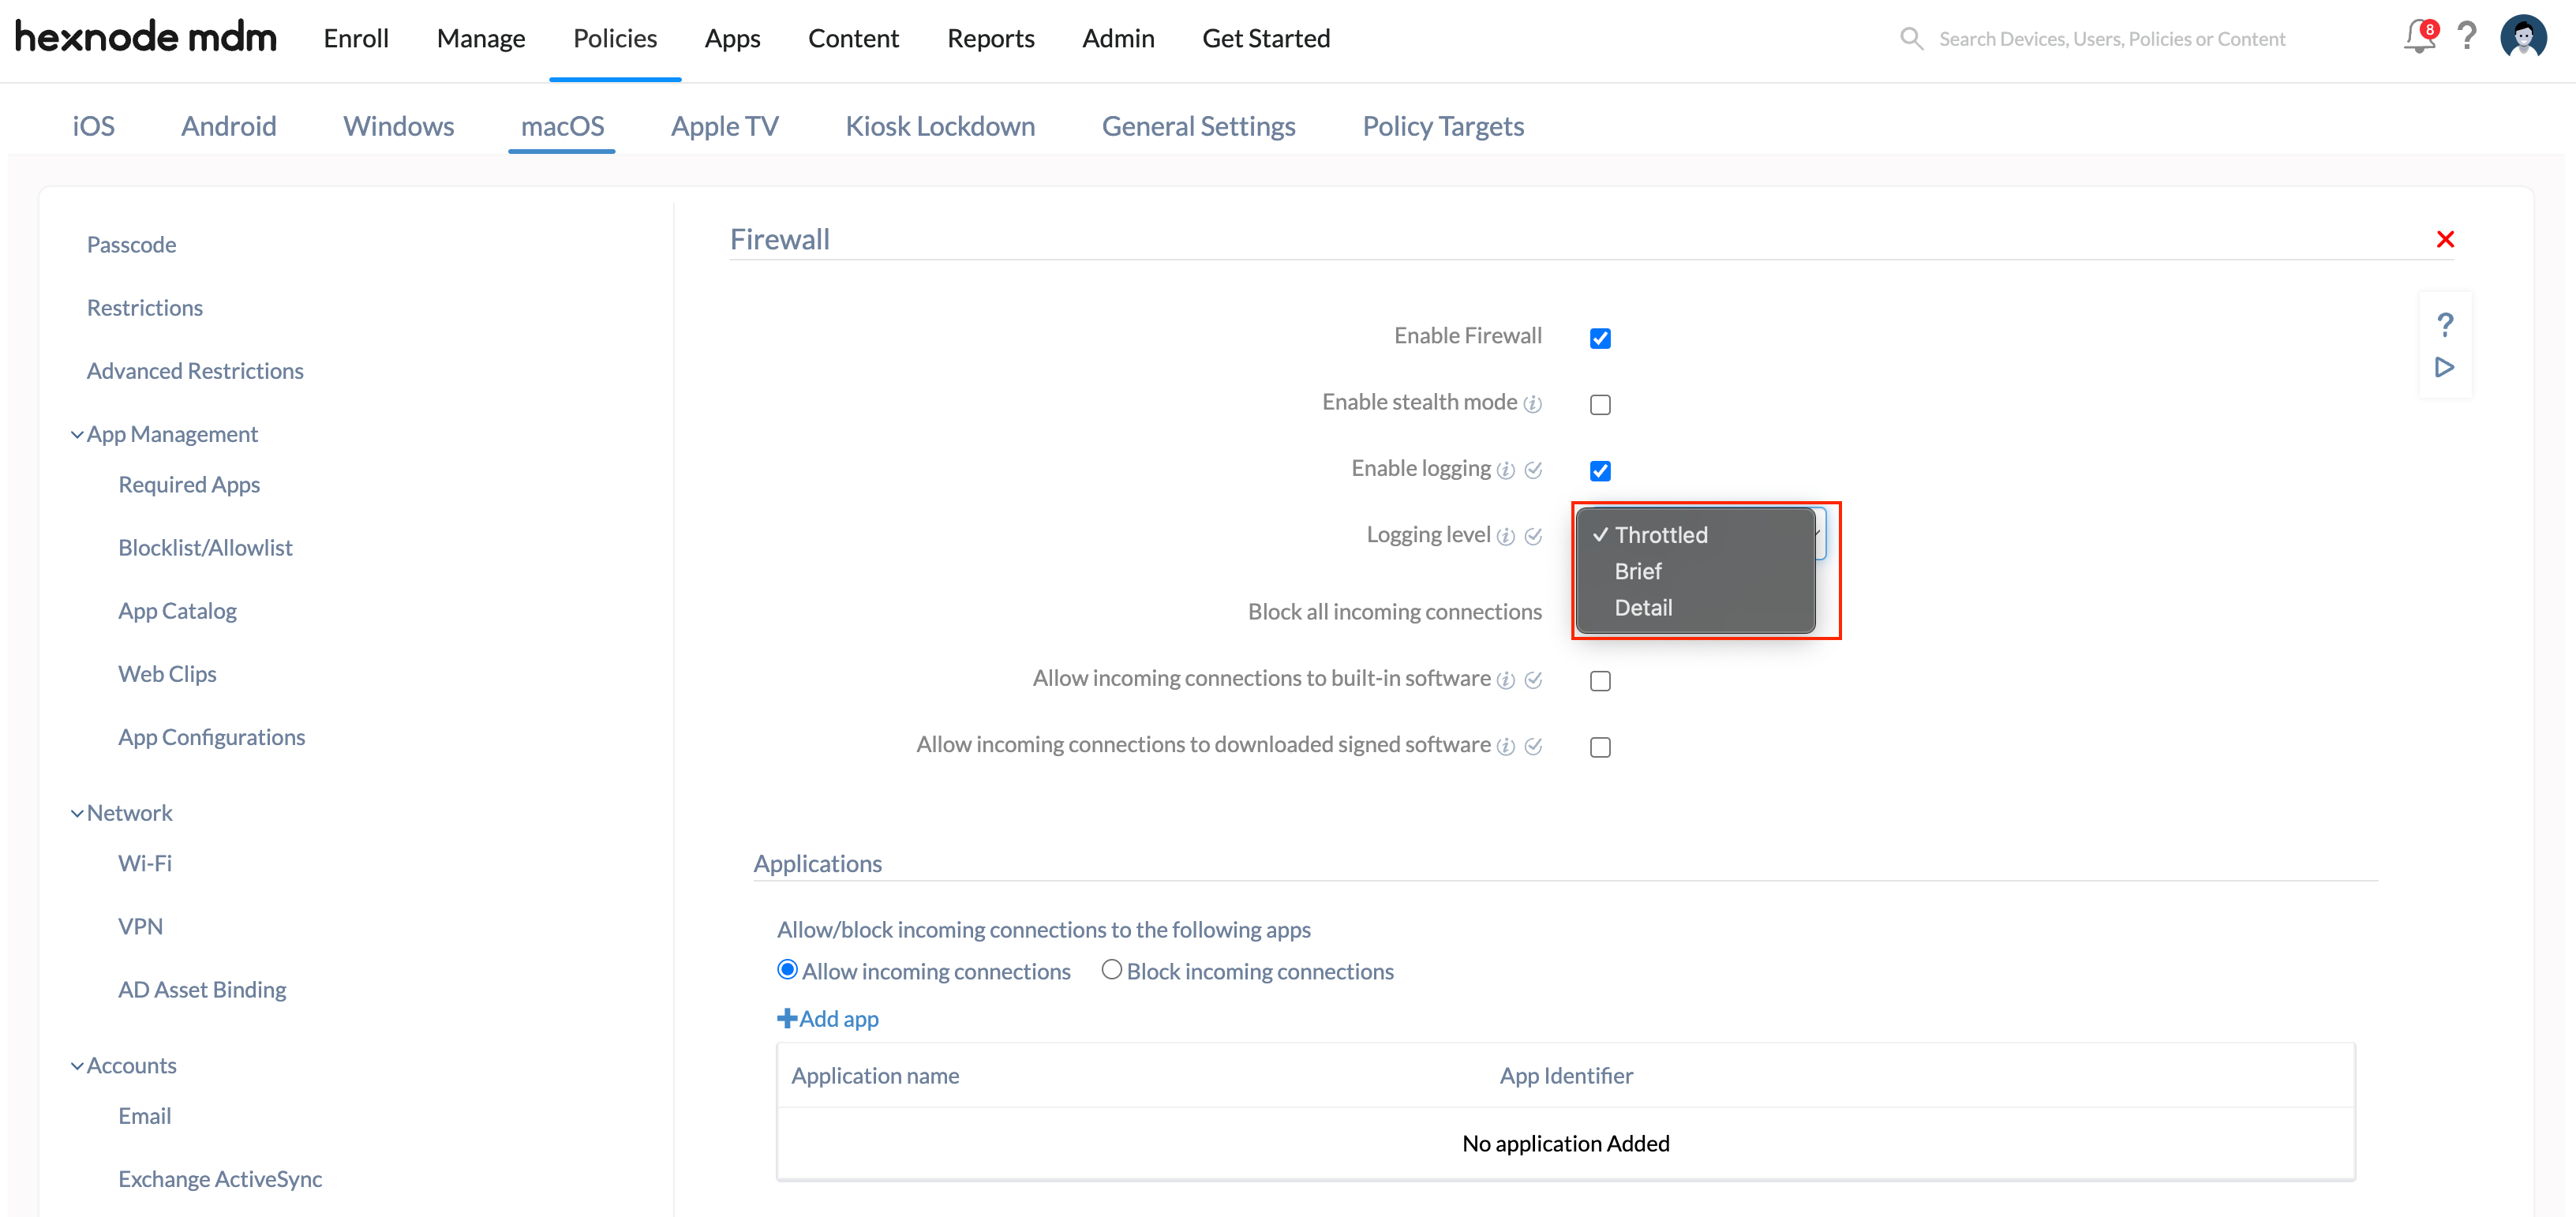The height and width of the screenshot is (1217, 2576).
Task: Check Allow connections to downloaded signed software
Action: [x=1600, y=747]
